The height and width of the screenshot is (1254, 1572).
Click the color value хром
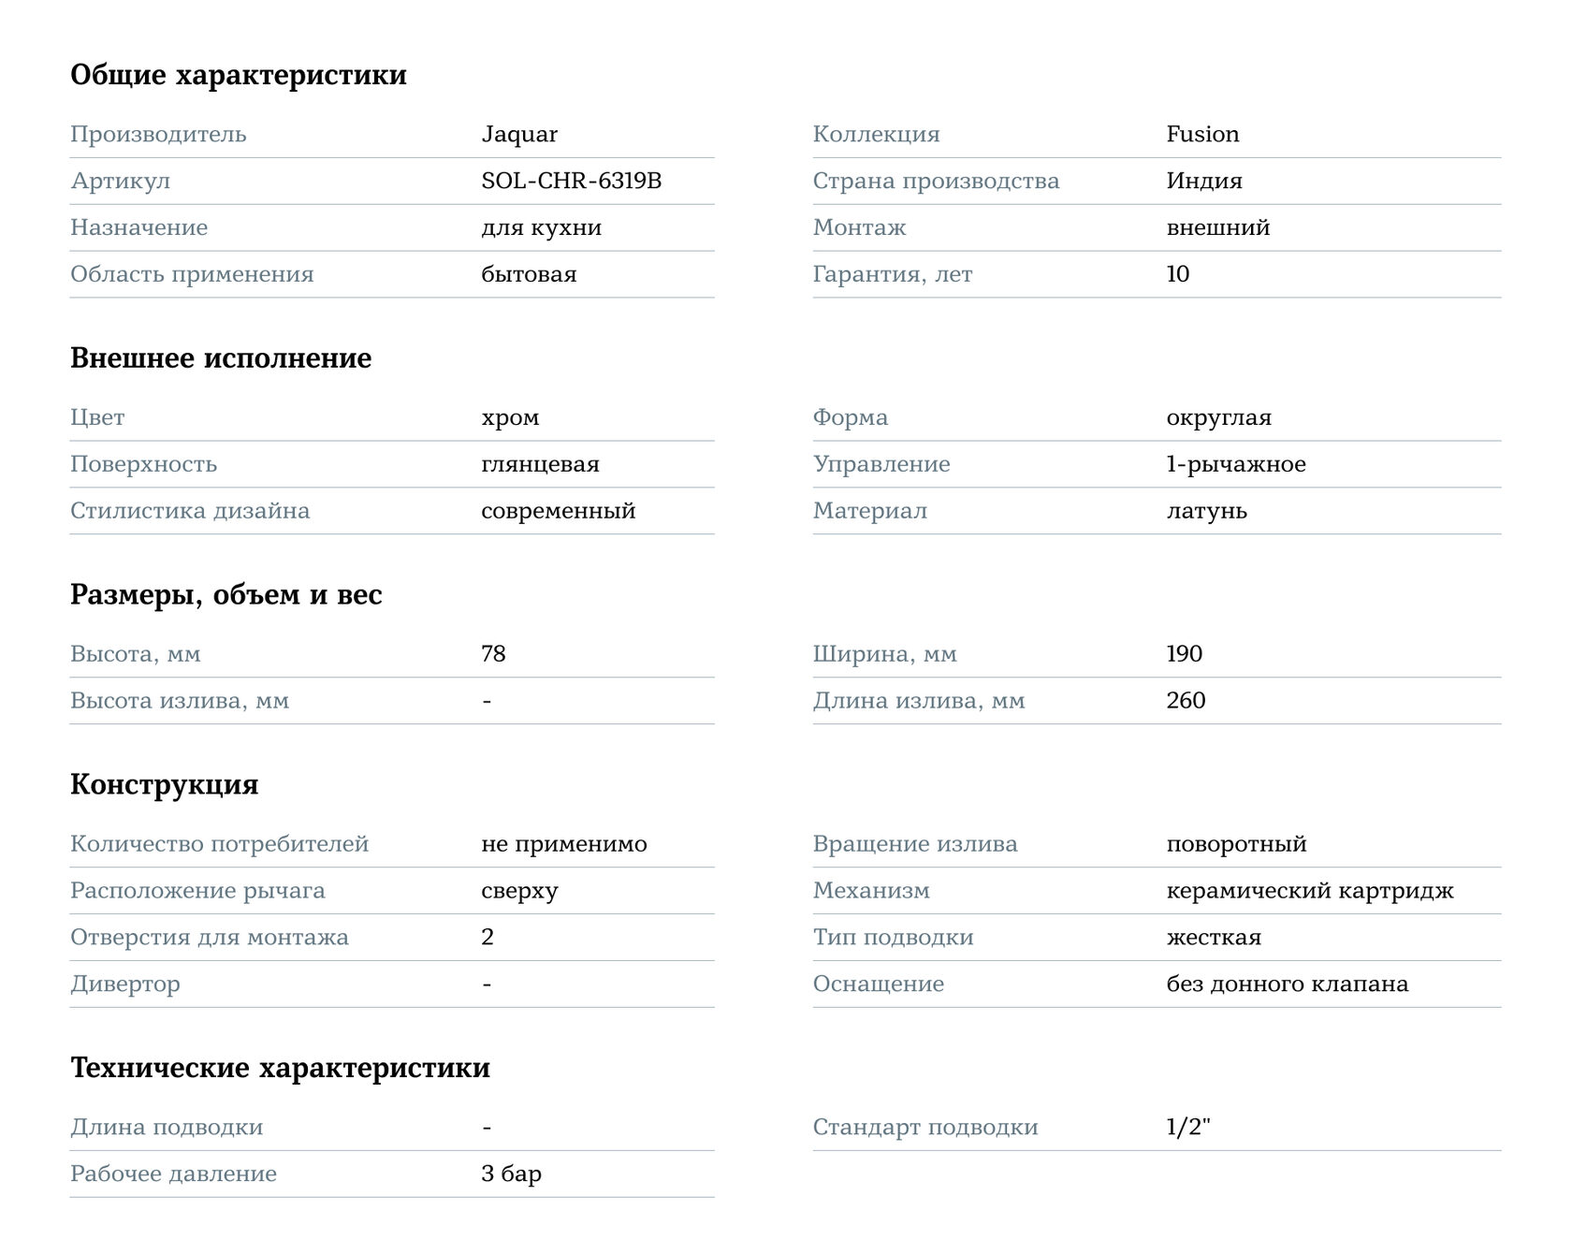click(x=510, y=417)
